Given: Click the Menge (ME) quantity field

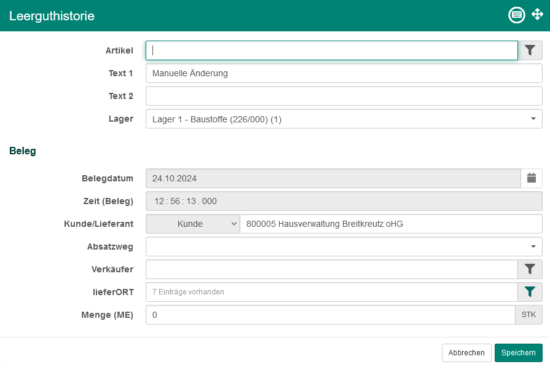Looking at the screenshot, I should 330,315.
